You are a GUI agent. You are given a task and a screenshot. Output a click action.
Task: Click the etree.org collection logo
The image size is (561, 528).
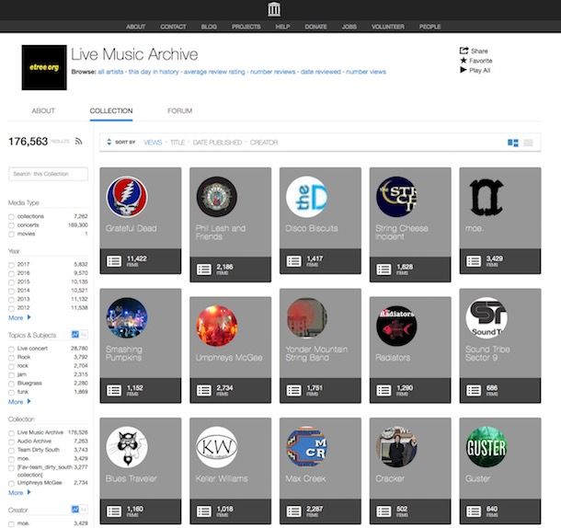pyautogui.click(x=44, y=67)
